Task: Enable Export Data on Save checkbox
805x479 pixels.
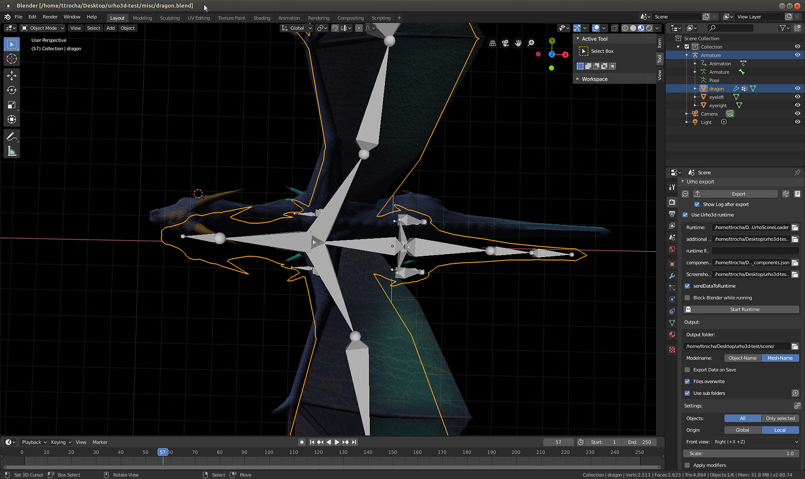Action: pos(687,370)
